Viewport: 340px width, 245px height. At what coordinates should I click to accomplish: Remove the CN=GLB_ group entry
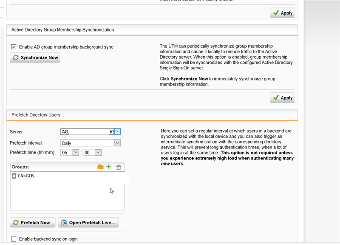point(14,176)
